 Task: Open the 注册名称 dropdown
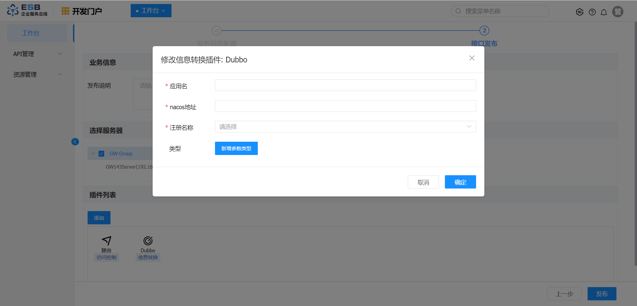[x=345, y=126]
